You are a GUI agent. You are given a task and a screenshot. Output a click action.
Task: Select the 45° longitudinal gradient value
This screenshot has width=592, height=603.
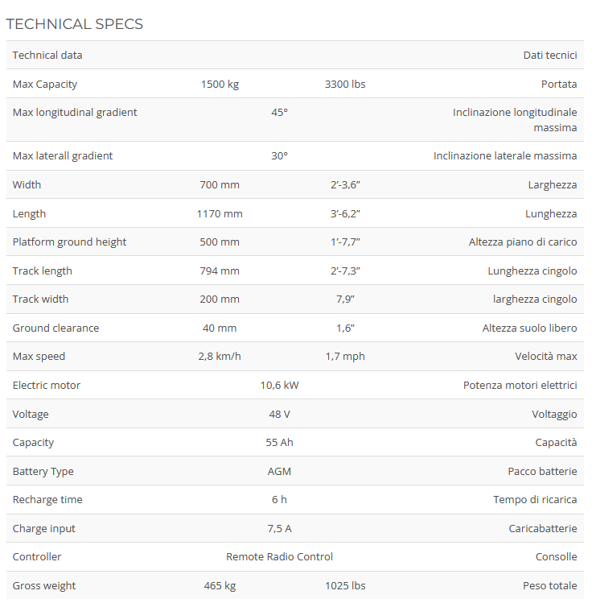(279, 113)
